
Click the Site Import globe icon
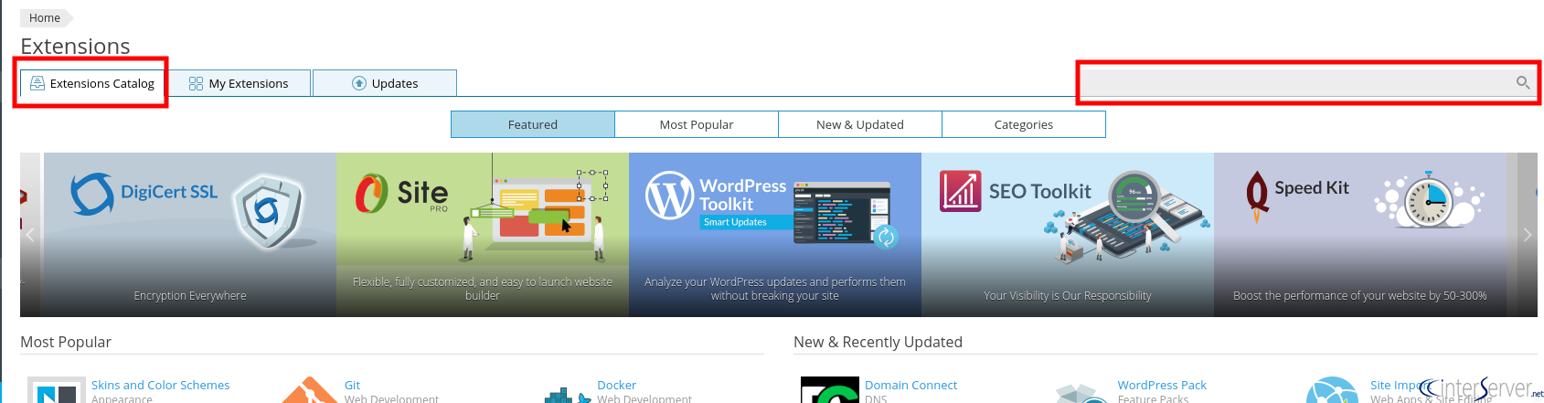[1333, 390]
